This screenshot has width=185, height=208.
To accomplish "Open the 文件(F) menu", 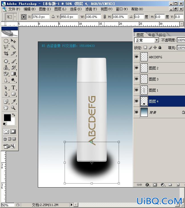I will pos(14,9).
